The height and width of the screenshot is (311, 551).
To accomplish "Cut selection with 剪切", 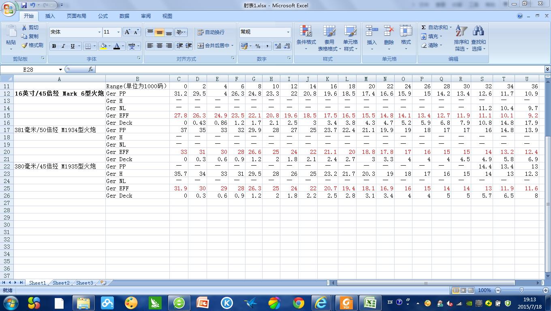I will click(30, 28).
